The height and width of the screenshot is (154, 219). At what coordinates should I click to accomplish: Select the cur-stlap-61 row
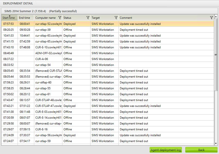tap(108, 94)
